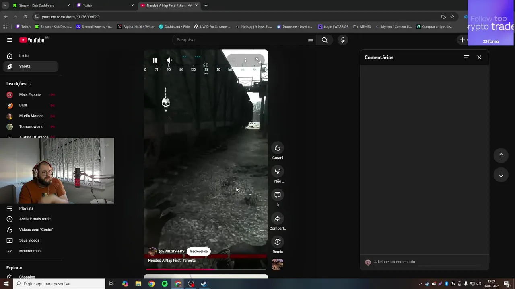515x289 pixels.
Task: Open the tab search dropdown
Action: (x=5, y=6)
